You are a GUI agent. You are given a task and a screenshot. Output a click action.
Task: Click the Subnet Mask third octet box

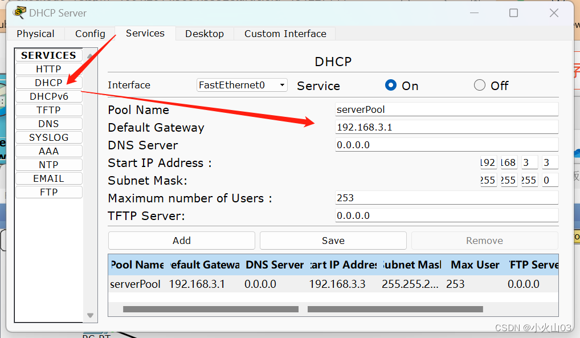(529, 180)
